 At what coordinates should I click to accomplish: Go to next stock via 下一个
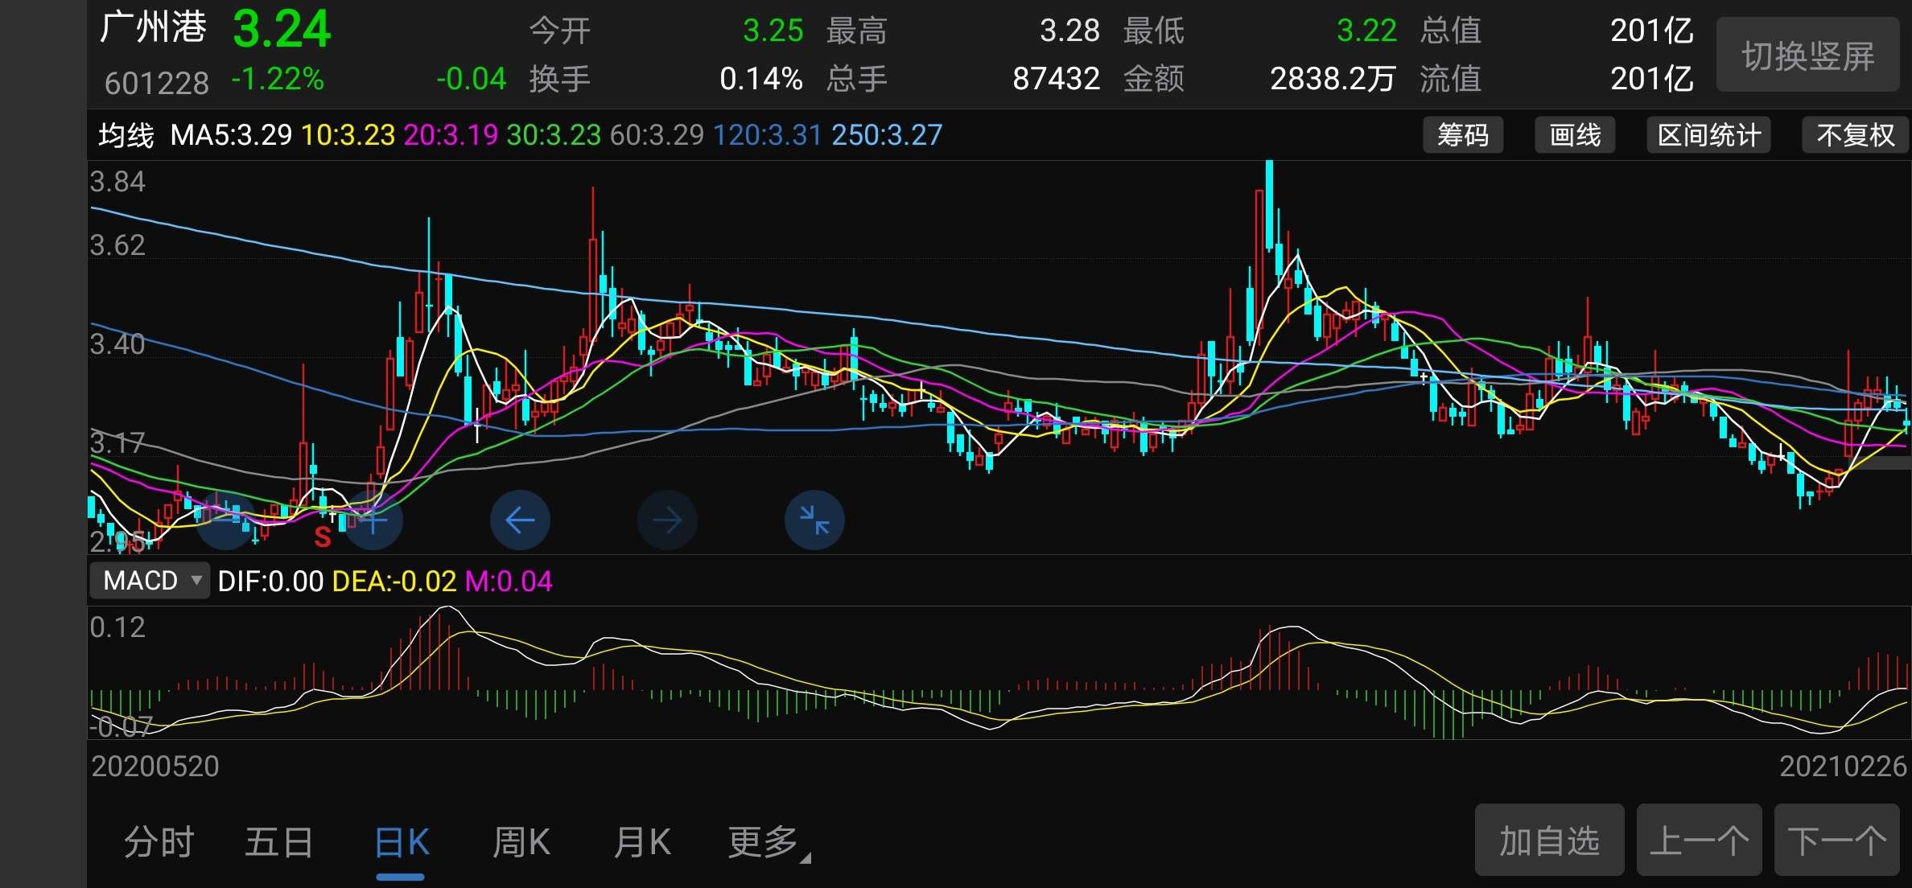pyautogui.click(x=1837, y=840)
